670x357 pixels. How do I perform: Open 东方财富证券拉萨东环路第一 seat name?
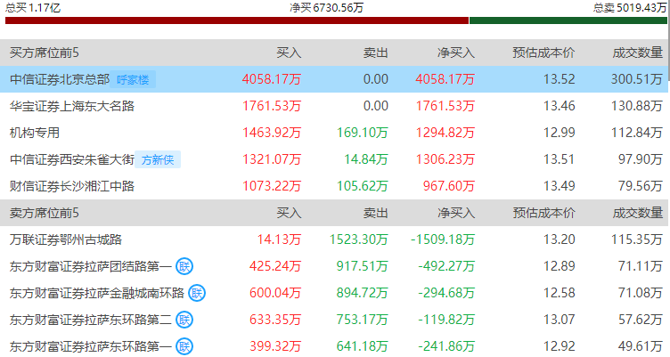91,346
